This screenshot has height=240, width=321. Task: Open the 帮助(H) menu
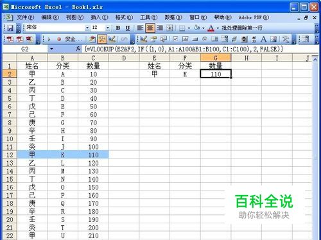click(x=223, y=17)
